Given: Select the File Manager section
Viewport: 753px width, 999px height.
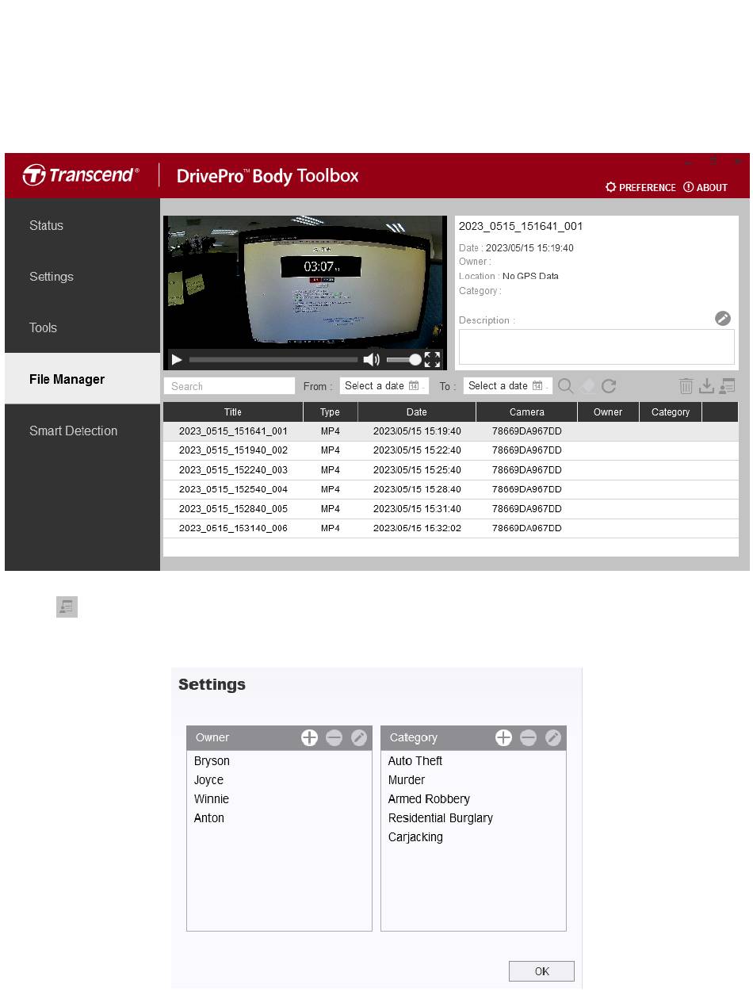Looking at the screenshot, I should click(x=82, y=380).
